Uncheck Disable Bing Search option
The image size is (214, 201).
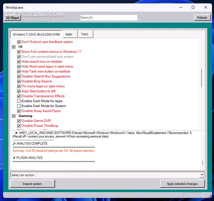[19, 81]
